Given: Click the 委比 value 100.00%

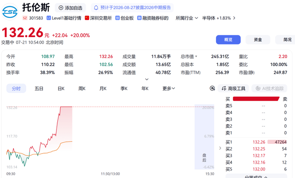Looking at the screenshot, I should 279,64.
